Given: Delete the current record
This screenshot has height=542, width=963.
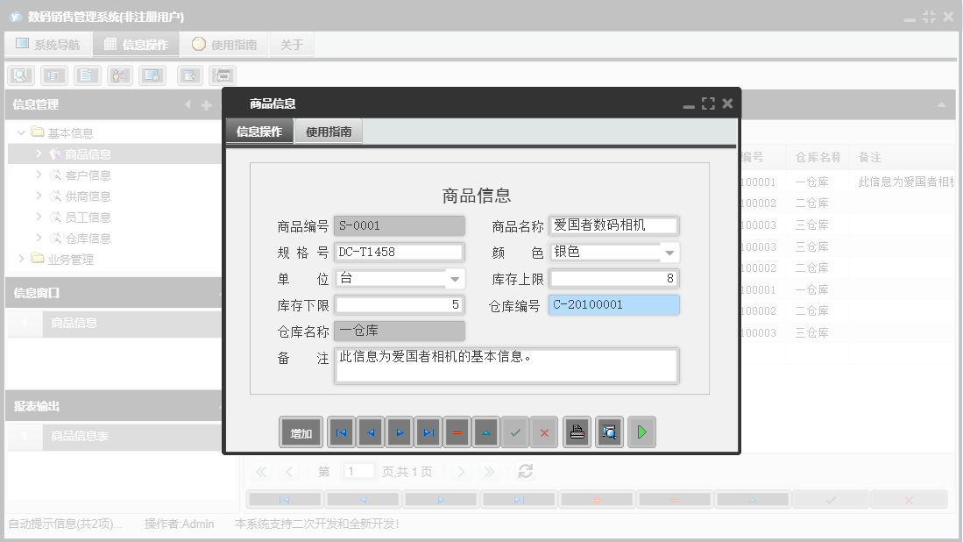Looking at the screenshot, I should click(457, 431).
